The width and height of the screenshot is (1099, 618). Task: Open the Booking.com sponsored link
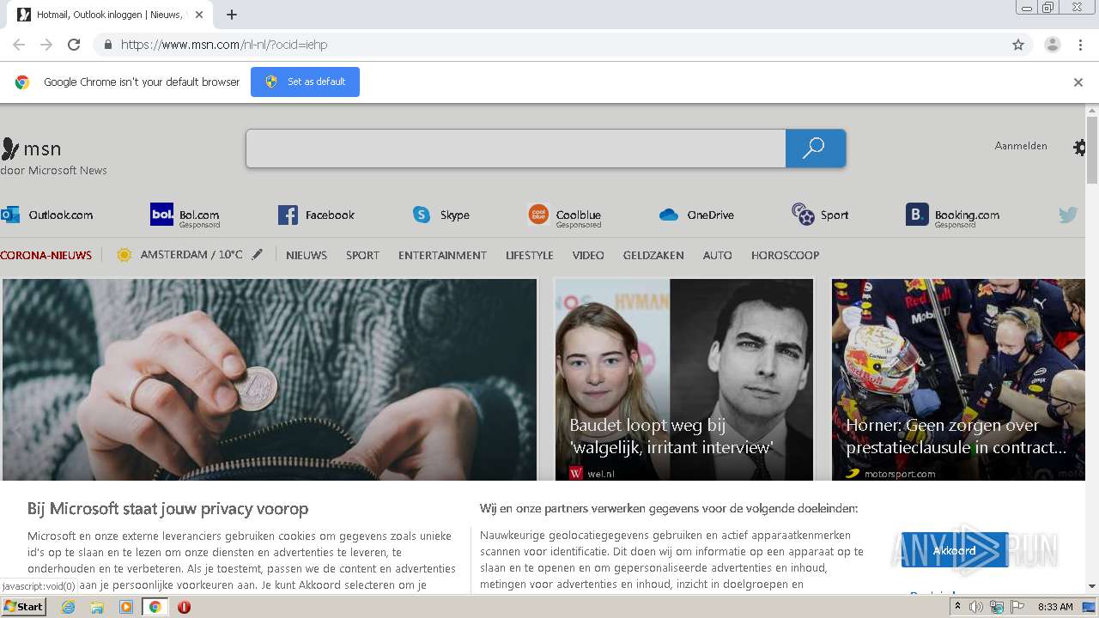click(952, 215)
